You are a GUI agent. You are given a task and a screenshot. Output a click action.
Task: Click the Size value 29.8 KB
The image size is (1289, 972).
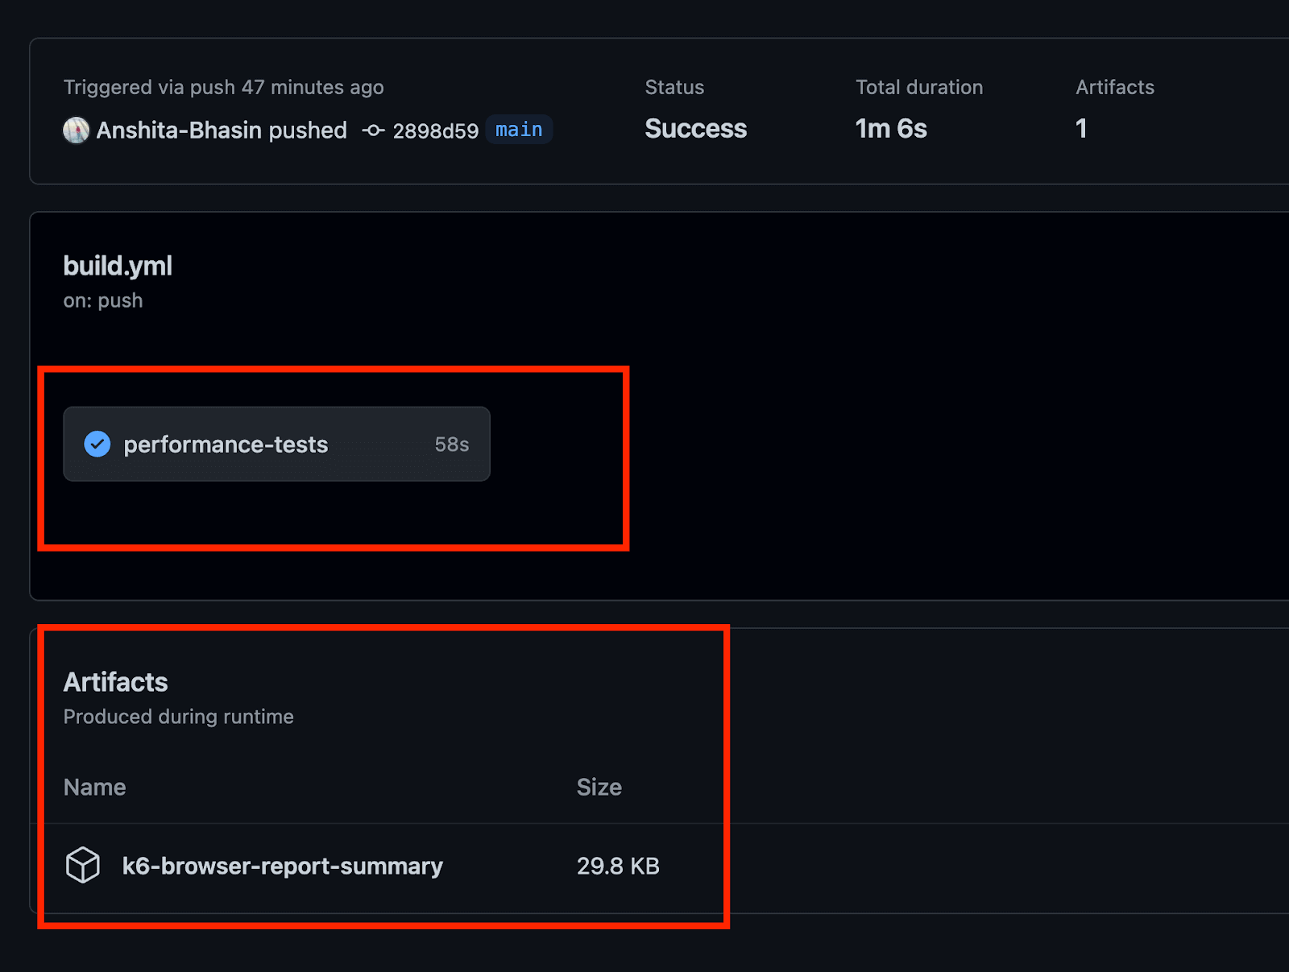point(617,866)
